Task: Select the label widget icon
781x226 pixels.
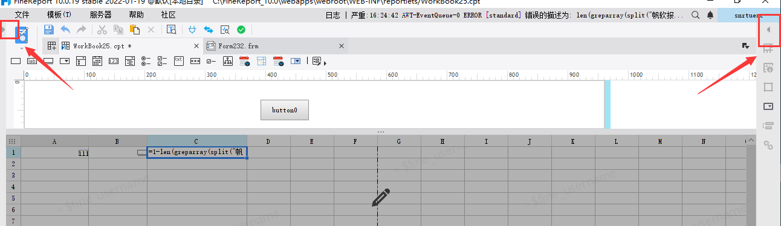Action: 33,61
